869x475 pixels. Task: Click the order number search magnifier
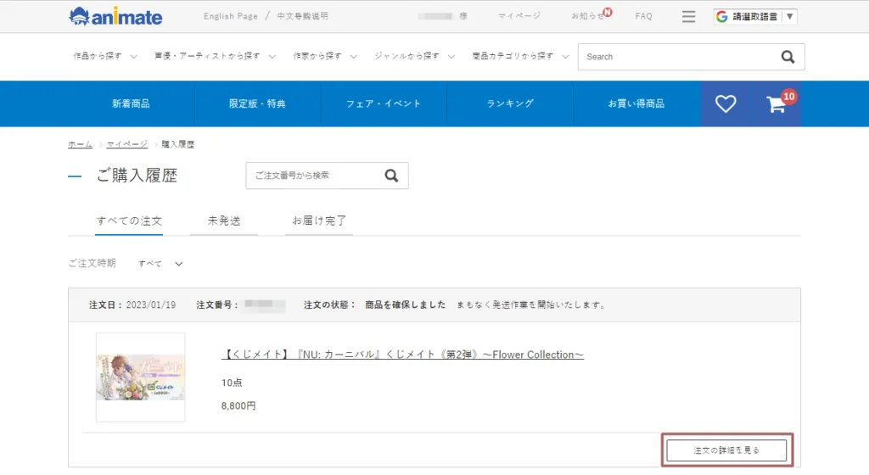click(391, 176)
